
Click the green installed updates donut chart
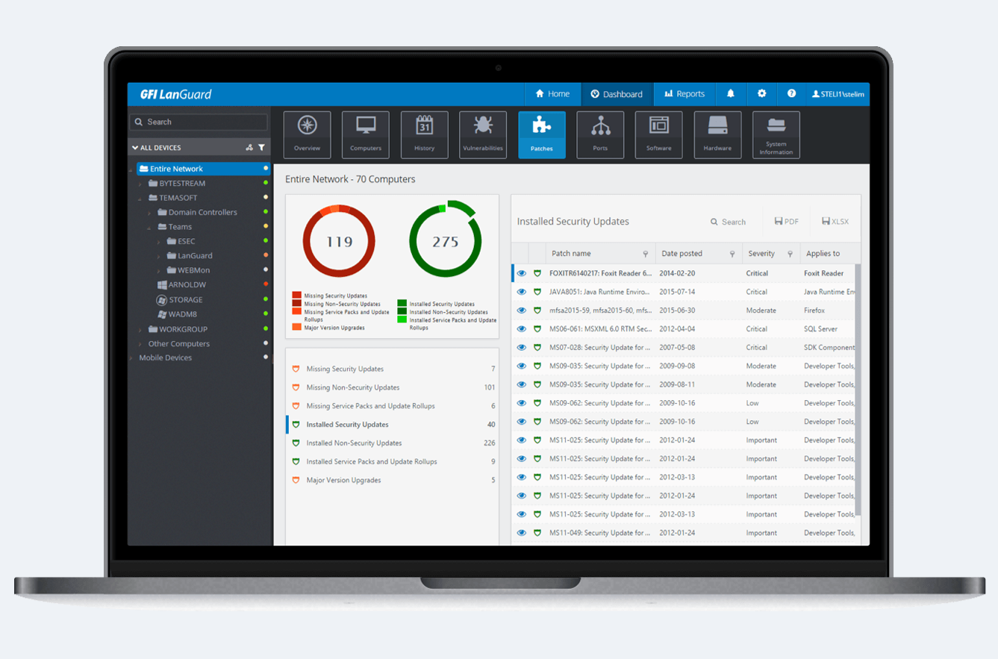pos(446,240)
